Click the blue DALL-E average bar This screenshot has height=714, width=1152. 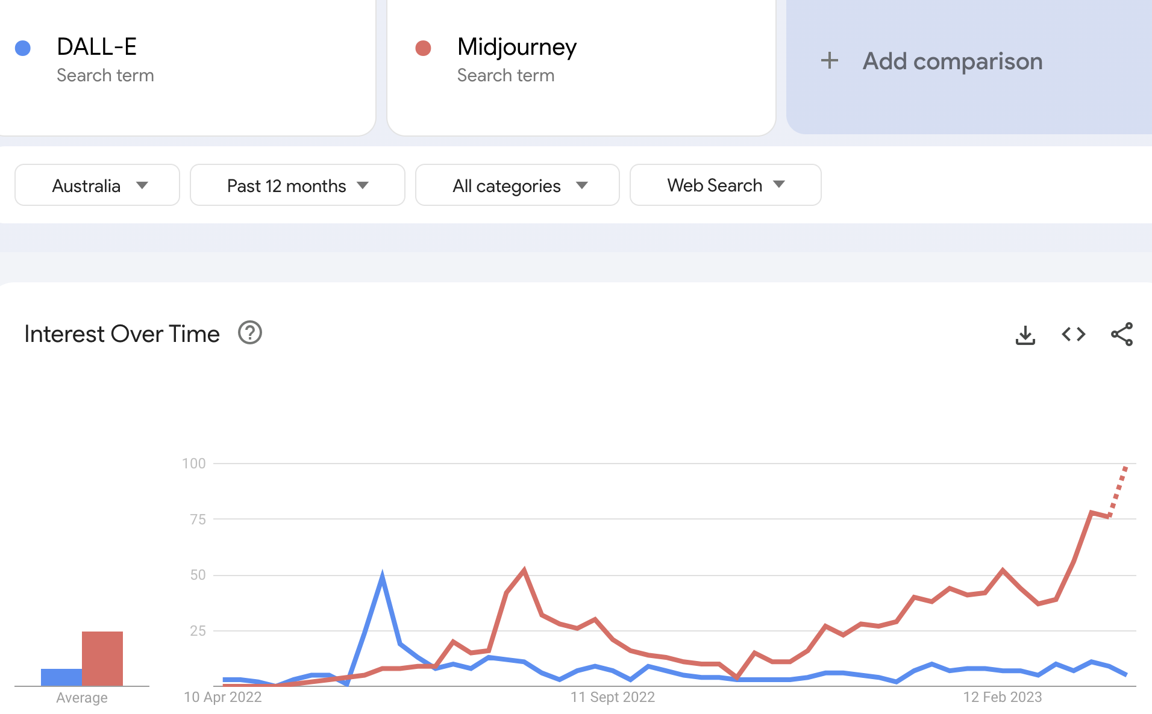pyautogui.click(x=61, y=677)
